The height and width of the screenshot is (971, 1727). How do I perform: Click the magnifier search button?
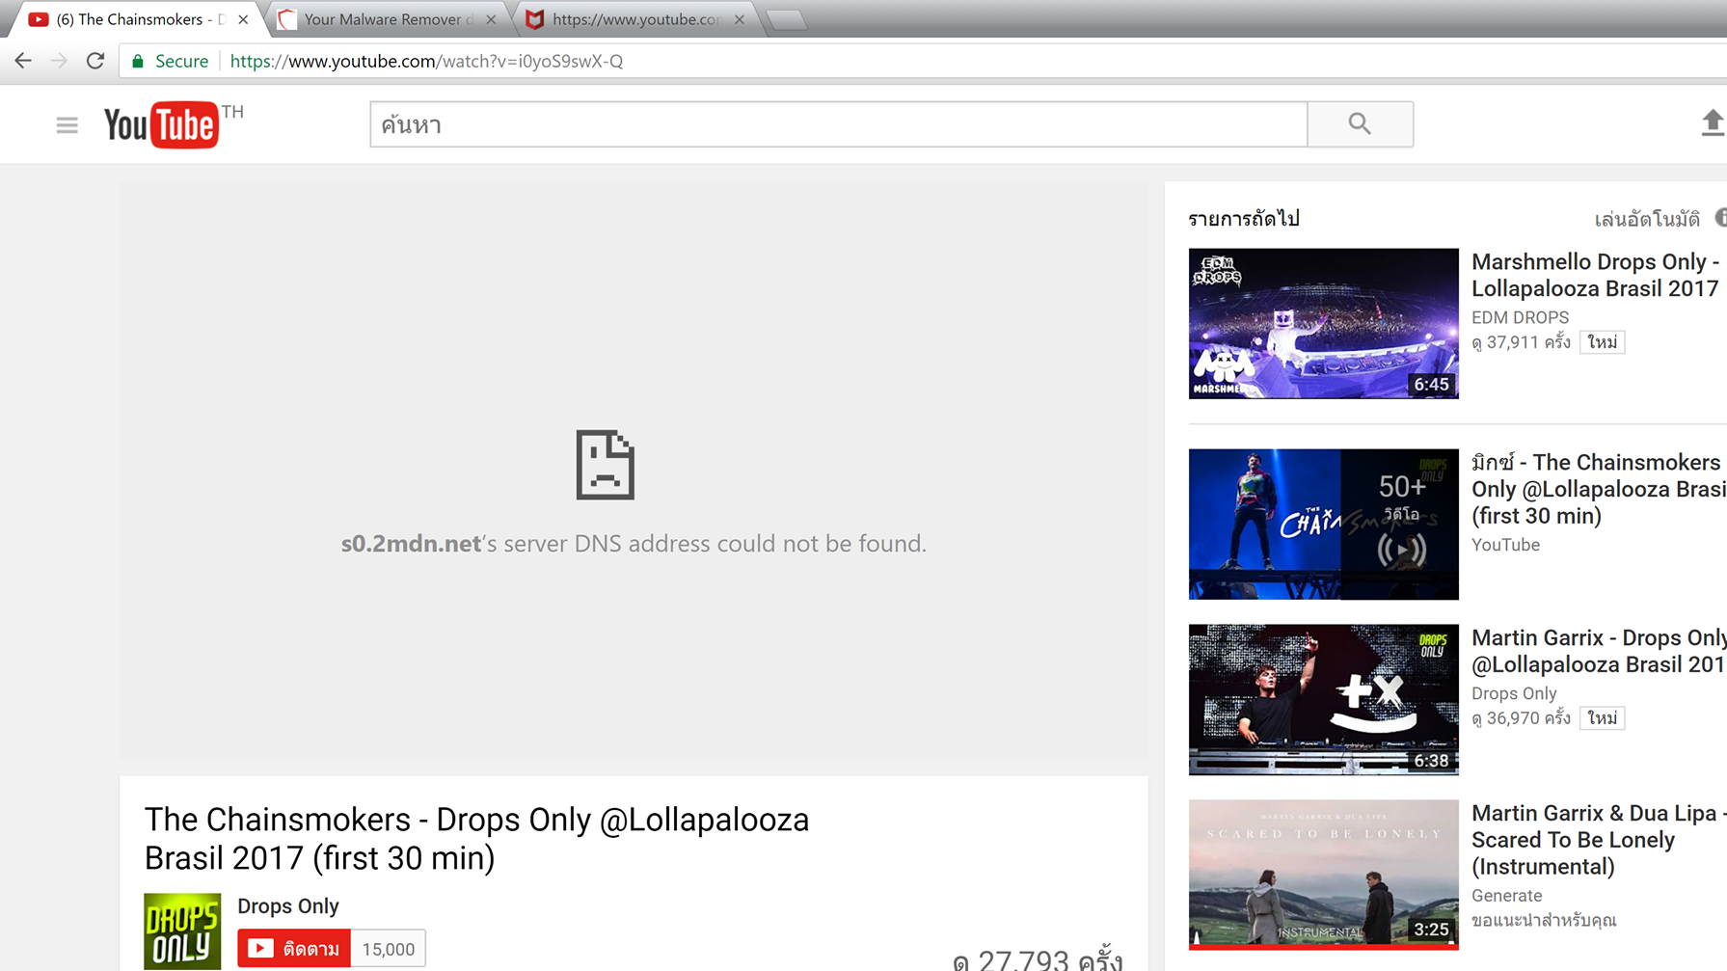[x=1360, y=124]
